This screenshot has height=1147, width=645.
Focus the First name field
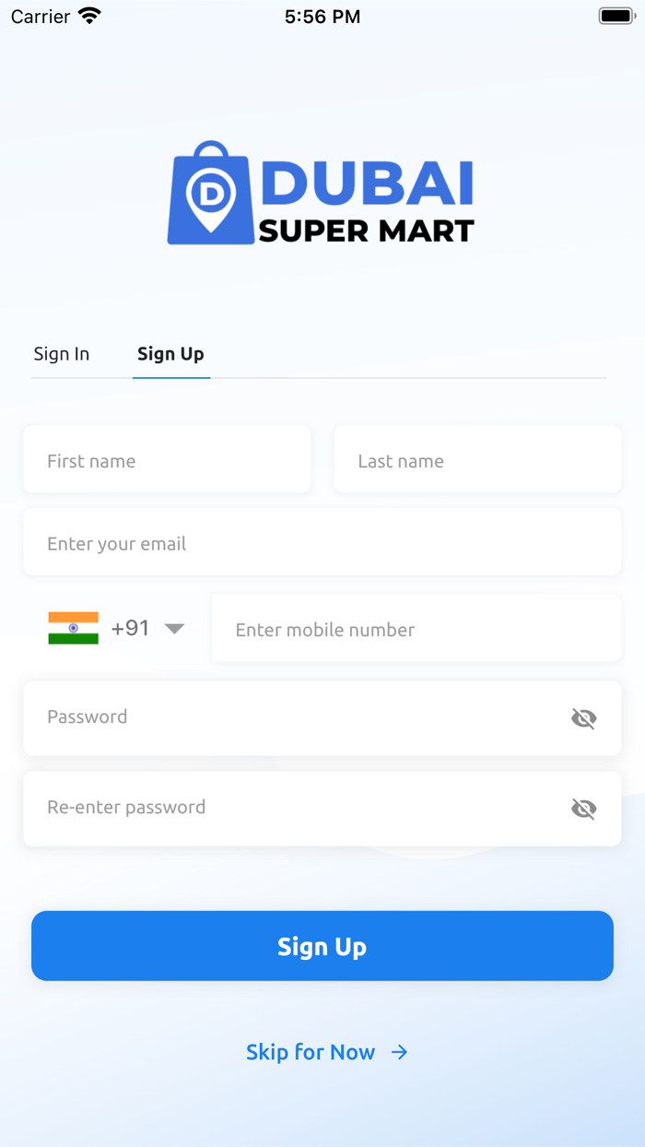point(167,460)
